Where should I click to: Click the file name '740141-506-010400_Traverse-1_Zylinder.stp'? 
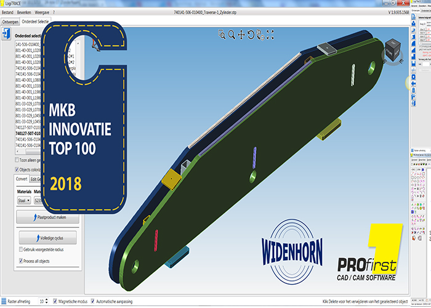pos(205,12)
